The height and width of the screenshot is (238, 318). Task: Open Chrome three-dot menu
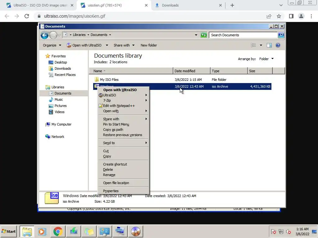pyautogui.click(x=311, y=16)
